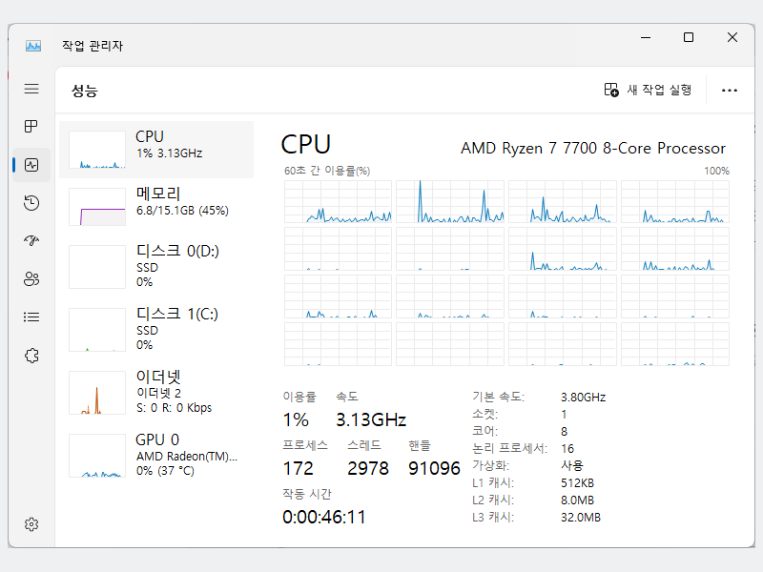Click the GPU 0 mini graph thumbnail
This screenshot has height=572, width=763.
click(97, 456)
